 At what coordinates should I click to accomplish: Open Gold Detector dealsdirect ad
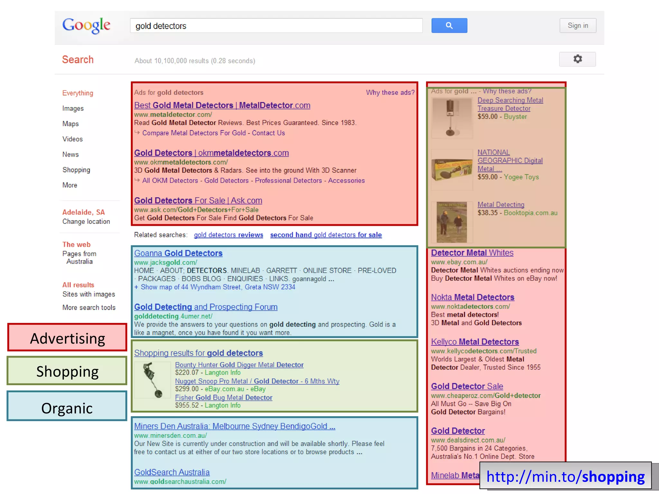(458, 431)
